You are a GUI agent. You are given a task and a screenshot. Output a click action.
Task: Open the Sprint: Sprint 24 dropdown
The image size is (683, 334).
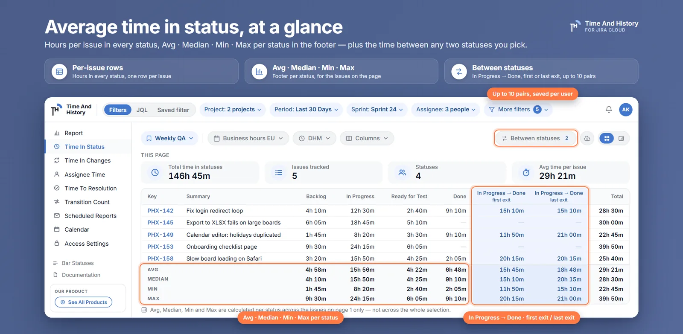tap(377, 110)
